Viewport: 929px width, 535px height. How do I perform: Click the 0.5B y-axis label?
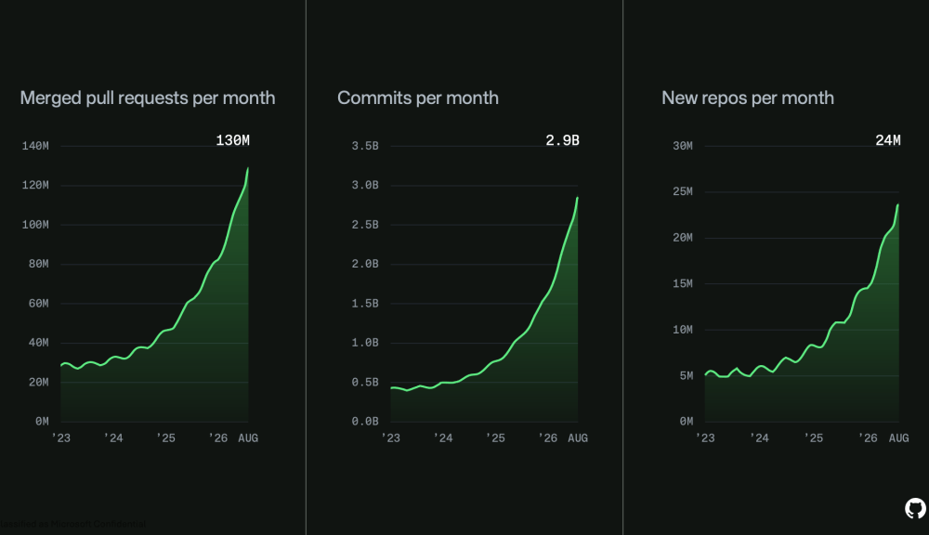365,382
